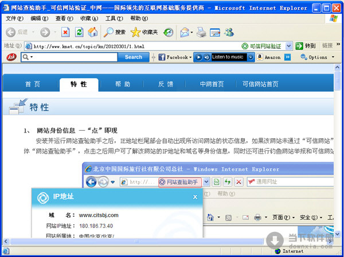Screen dimensions: 344x257
Task: Click the Ask toolbar red logo
Action: click(x=11, y=57)
